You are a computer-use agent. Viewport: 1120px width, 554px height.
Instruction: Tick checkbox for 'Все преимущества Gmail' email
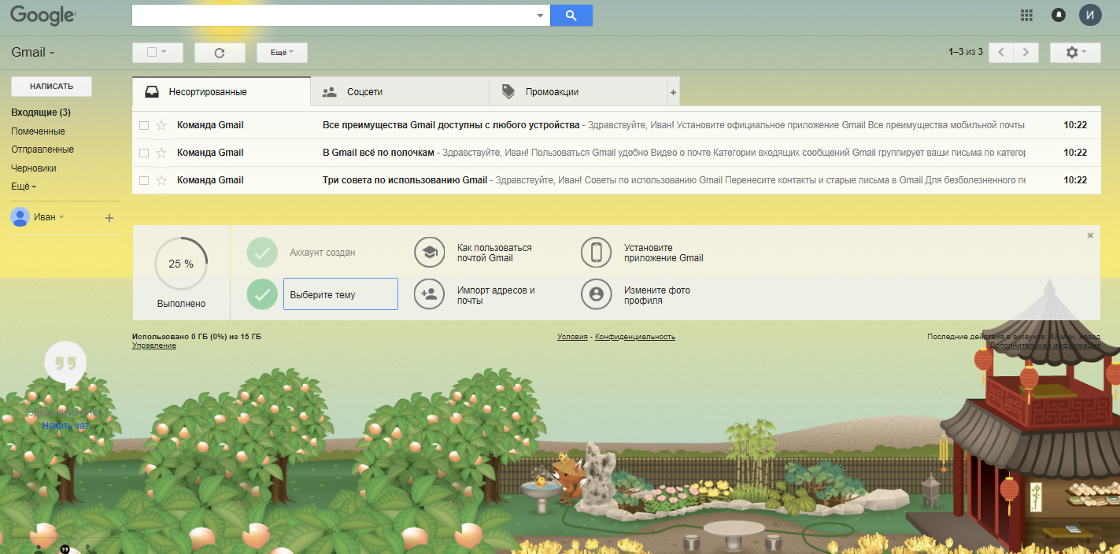click(x=143, y=125)
